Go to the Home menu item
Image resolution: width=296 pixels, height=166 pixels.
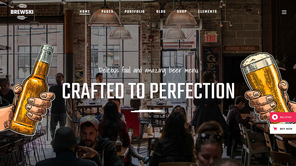[85, 11]
